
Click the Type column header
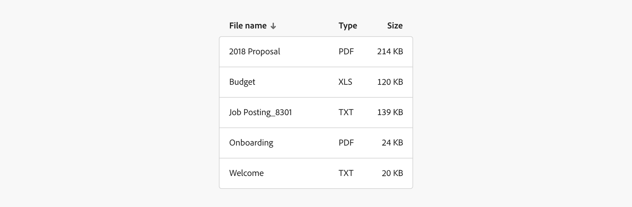348,26
